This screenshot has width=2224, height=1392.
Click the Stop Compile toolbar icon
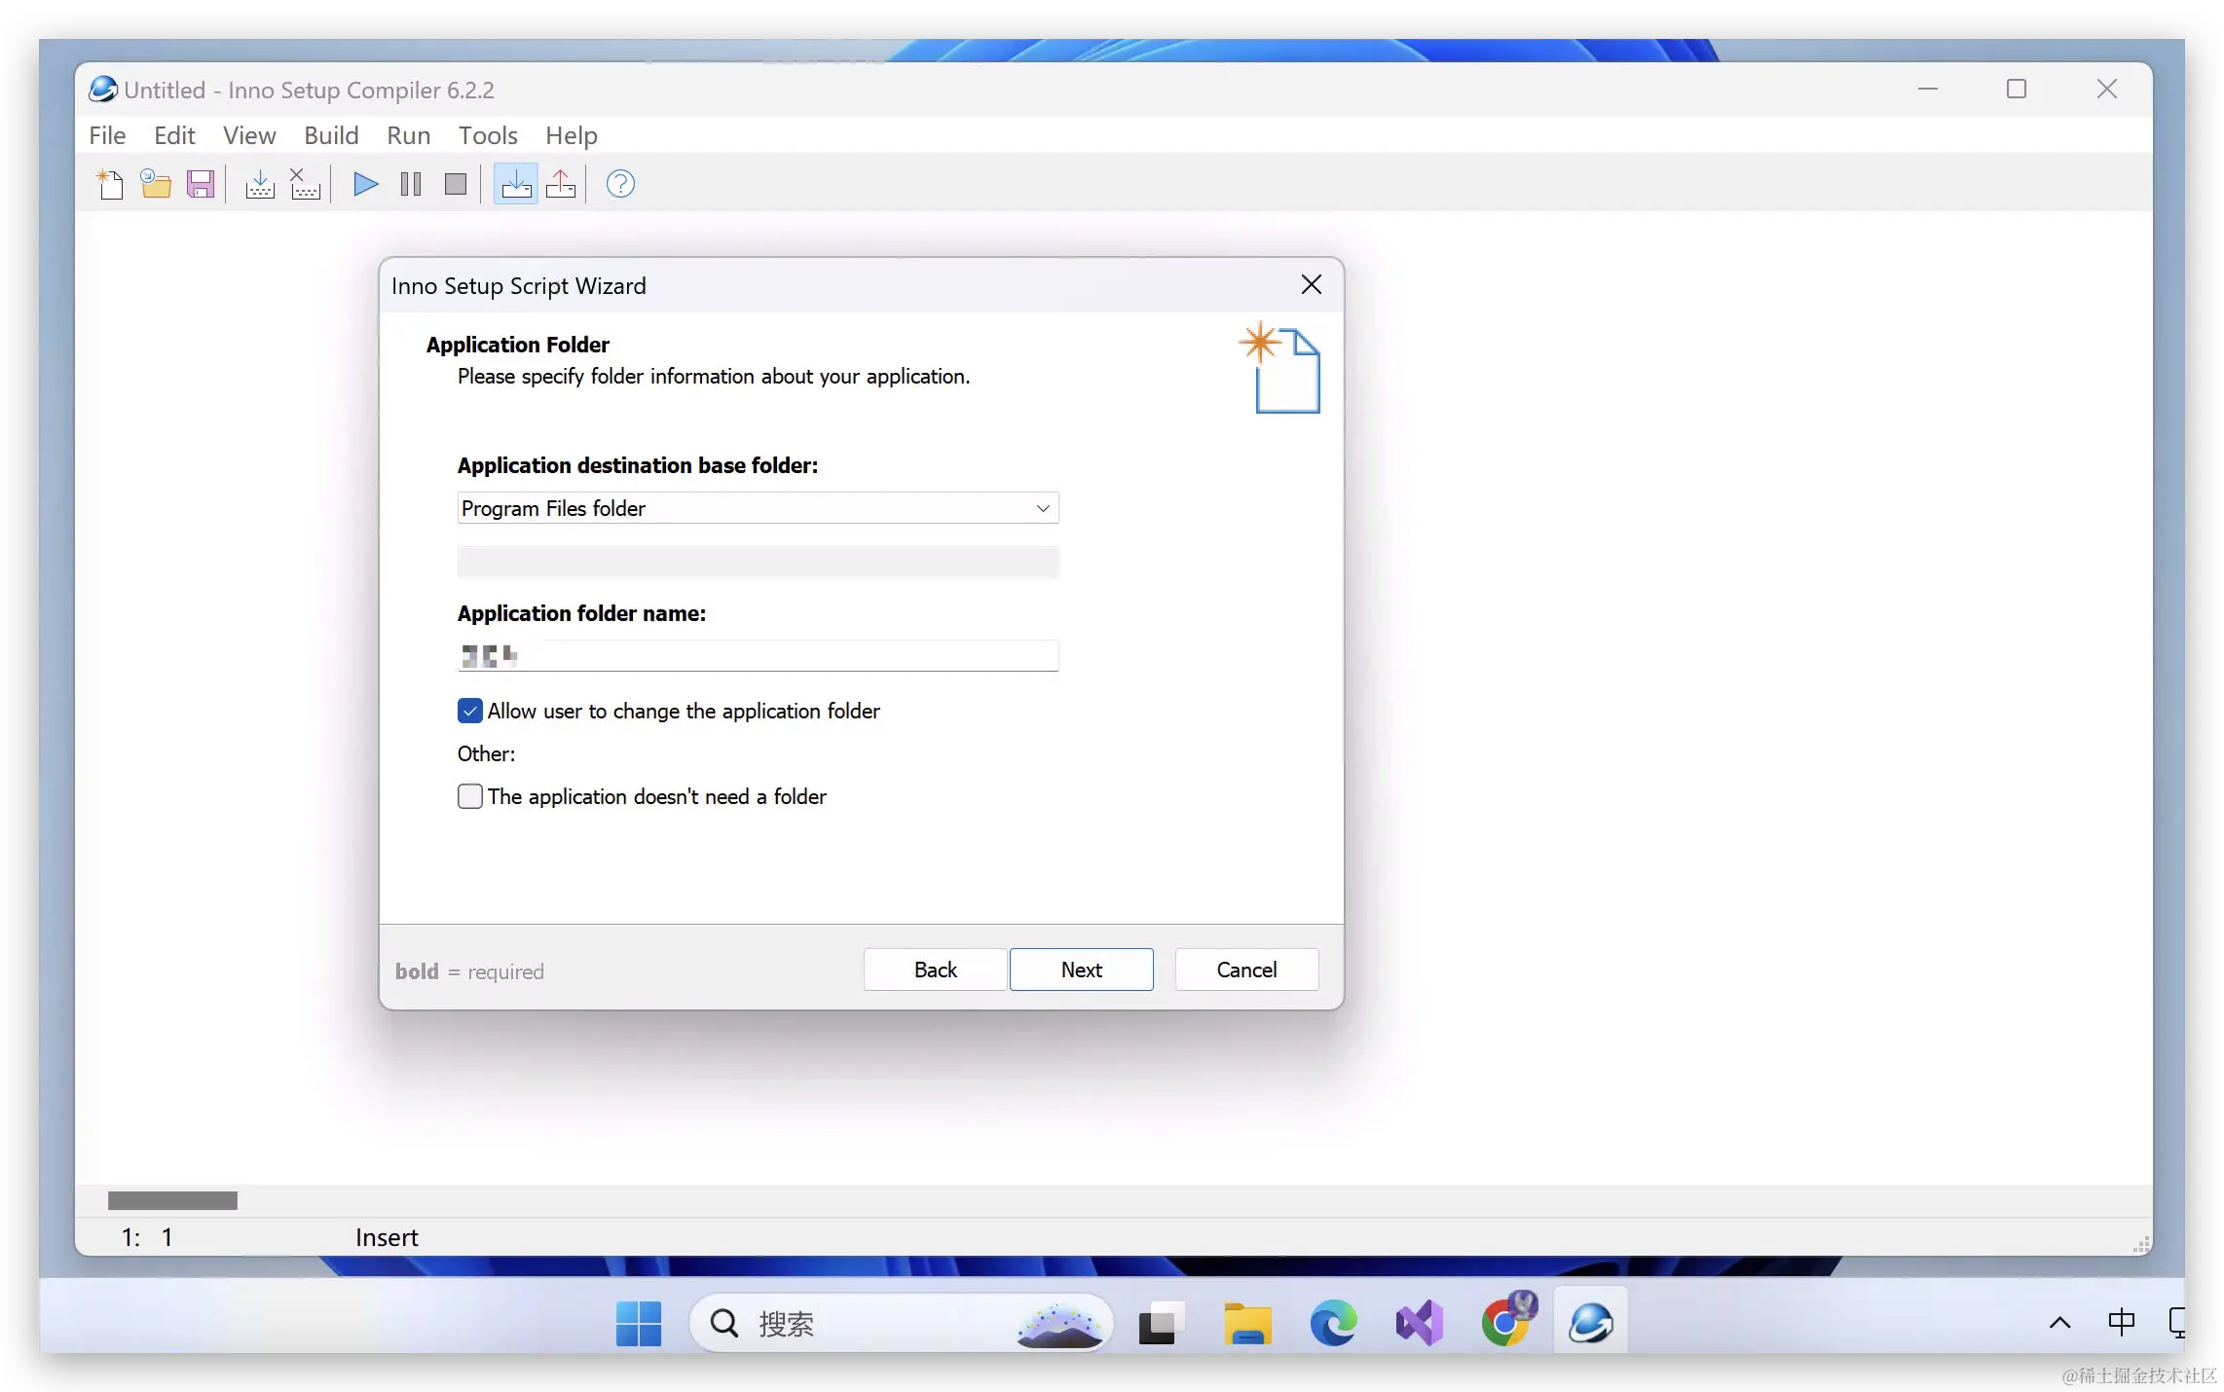click(305, 184)
